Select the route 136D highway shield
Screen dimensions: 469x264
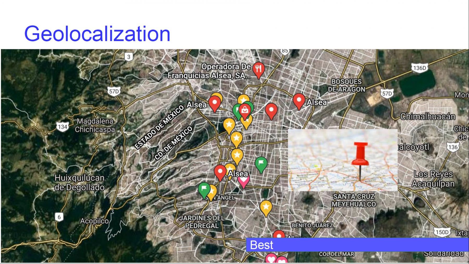419,68
